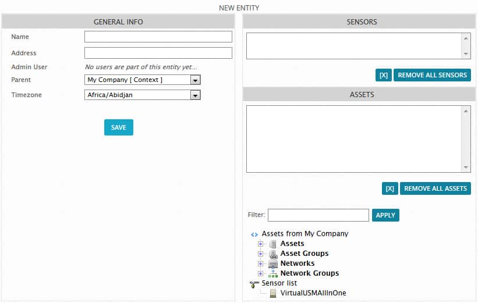Expand the Asset Groups tree node

pyautogui.click(x=260, y=254)
